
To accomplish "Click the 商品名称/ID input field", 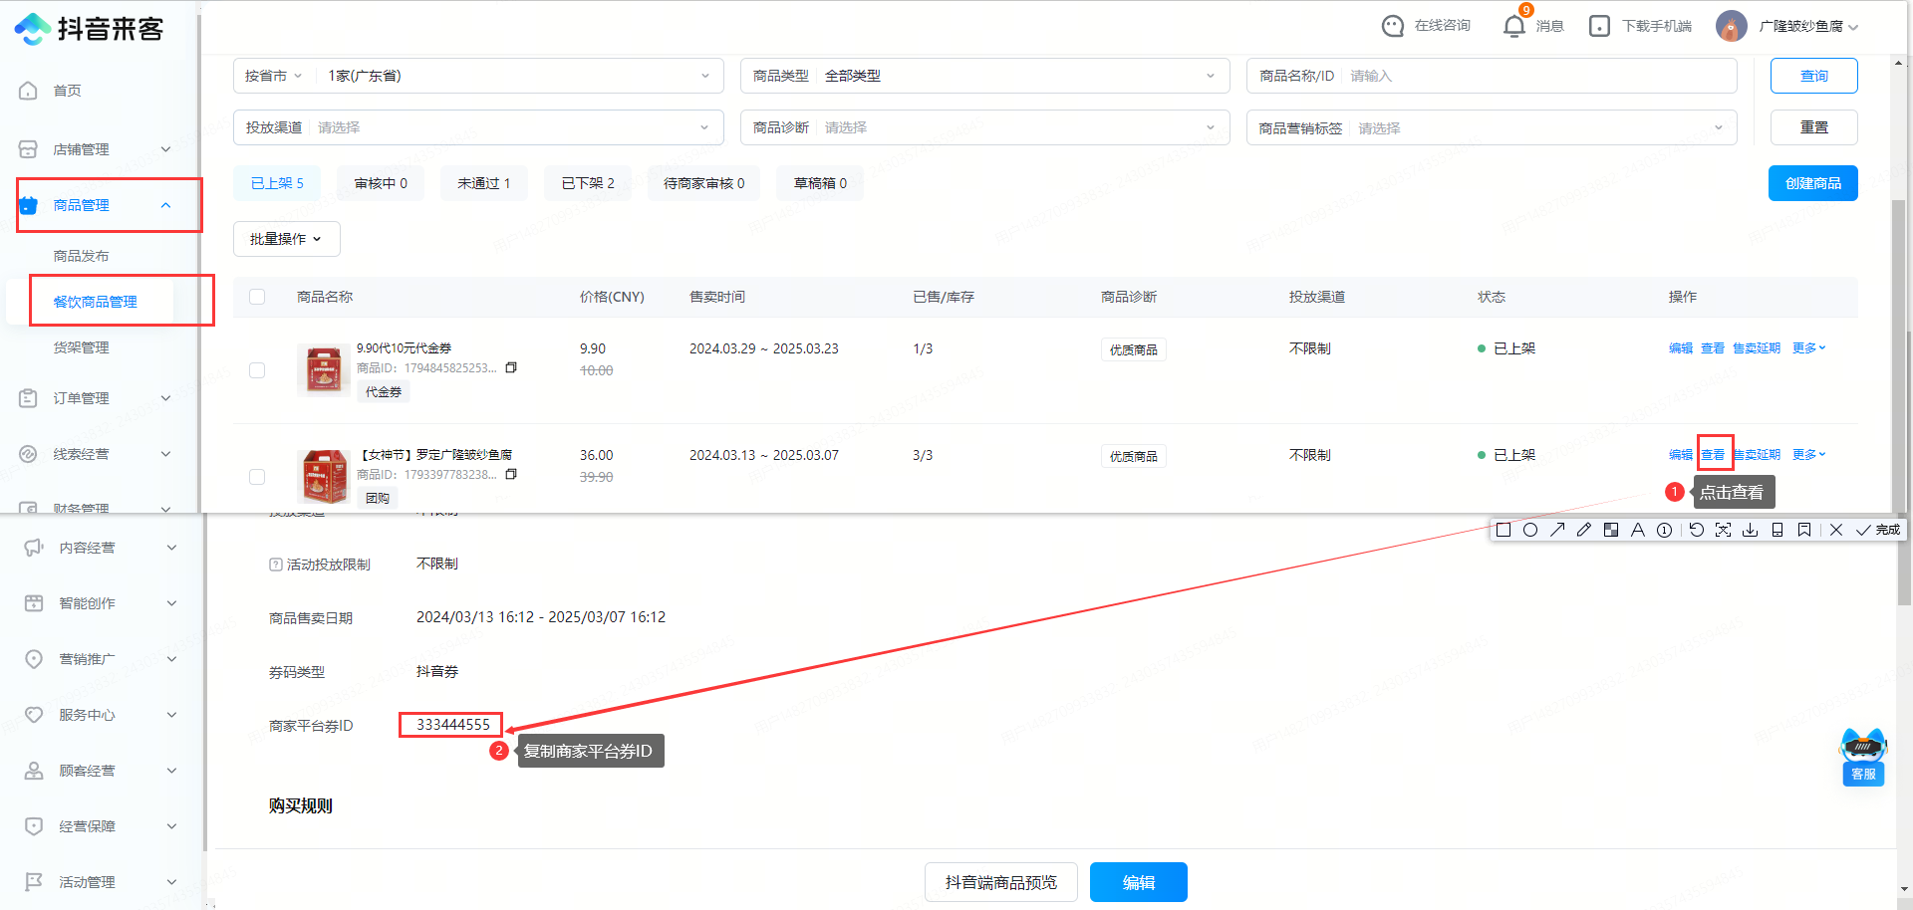I will pos(1492,76).
